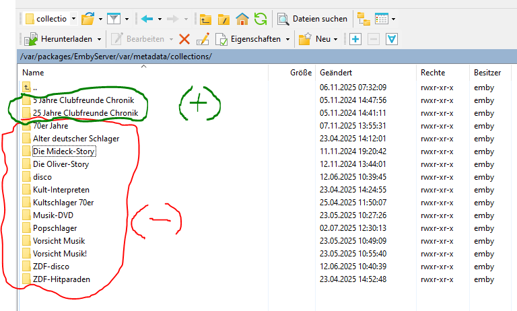Open the back history dropdown arrow
The image size is (517, 311).
160,19
